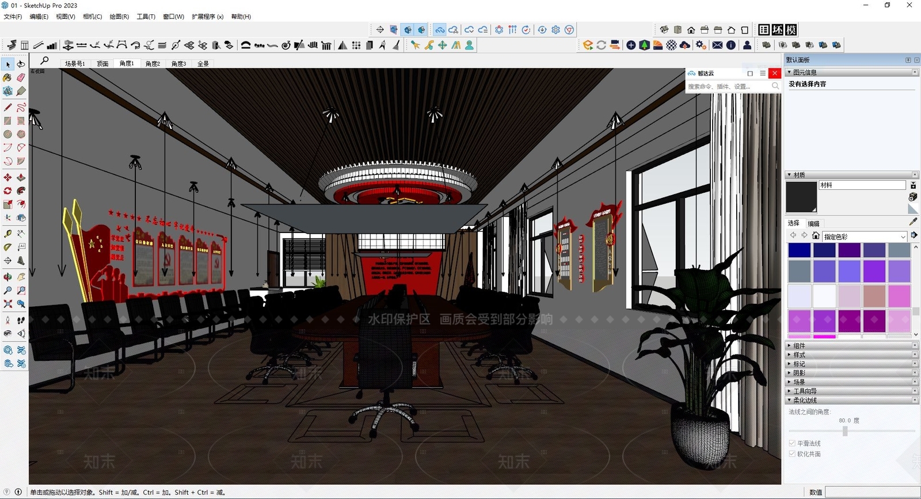Open the 文件(F) menu
Image resolution: width=921 pixels, height=499 pixels.
tap(13, 17)
